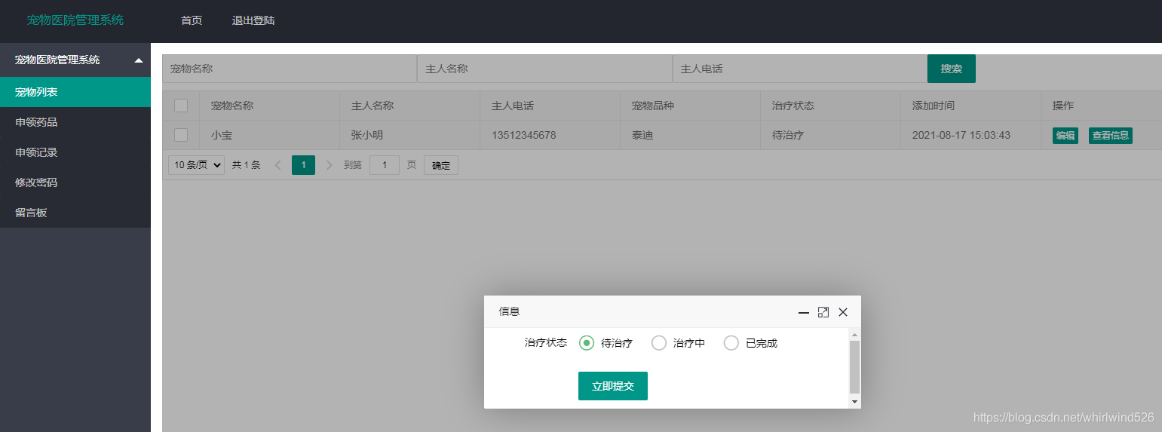The image size is (1162, 432).
Task: Check the select-all header checkbox
Action: 181,106
